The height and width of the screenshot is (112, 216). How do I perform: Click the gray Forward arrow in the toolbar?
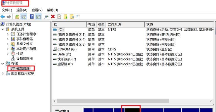click(x=9, y=17)
